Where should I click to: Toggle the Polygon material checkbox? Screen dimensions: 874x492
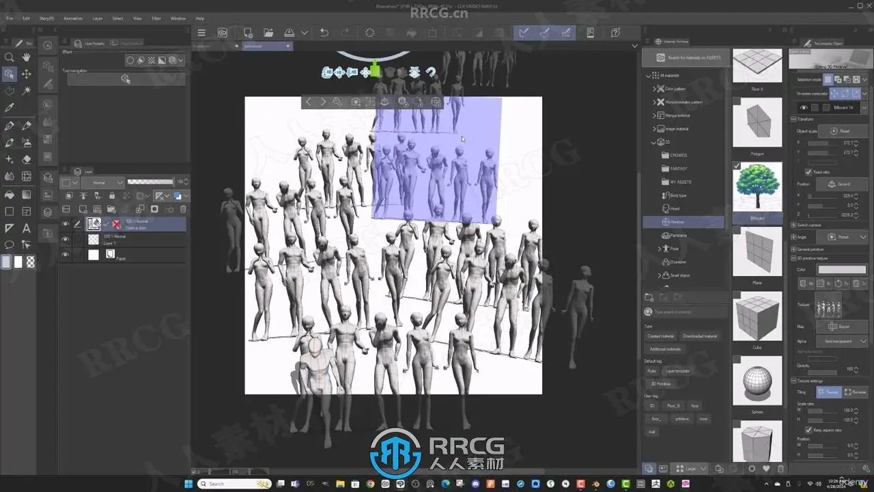click(737, 101)
